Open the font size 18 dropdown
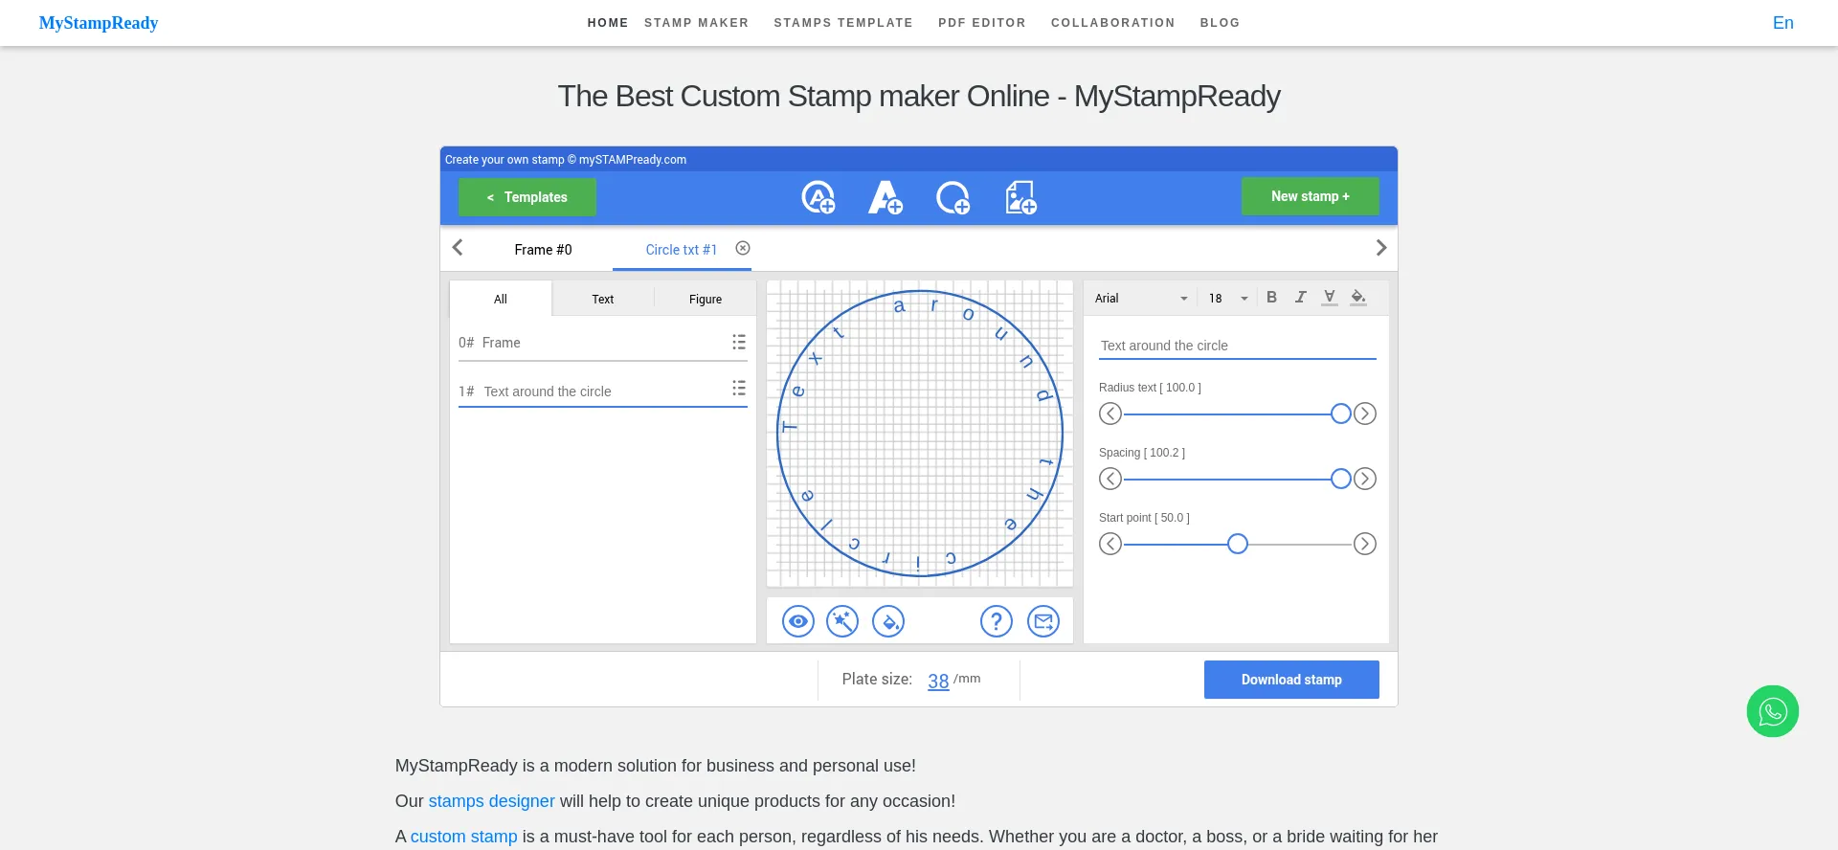The image size is (1838, 850). (x=1228, y=299)
